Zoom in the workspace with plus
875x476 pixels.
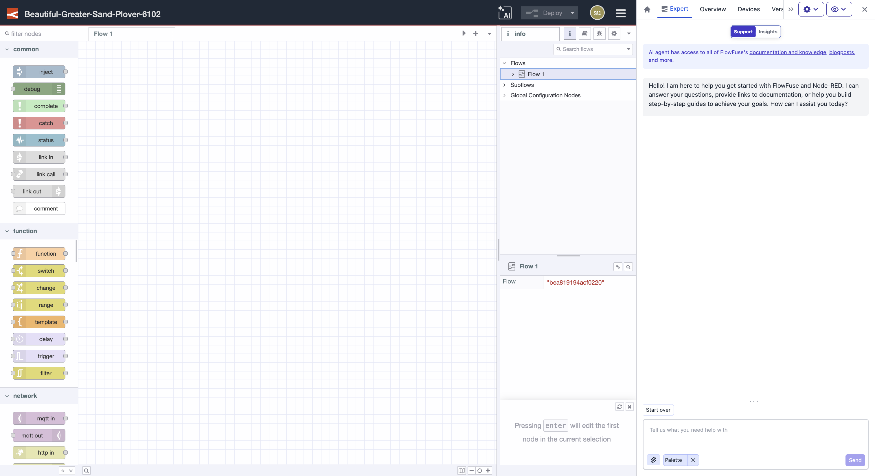[488, 471]
